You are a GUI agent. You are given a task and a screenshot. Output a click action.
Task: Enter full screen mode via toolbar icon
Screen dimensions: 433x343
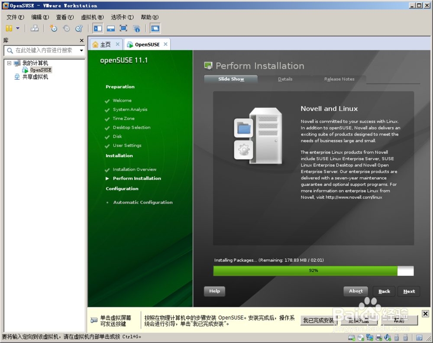point(123,28)
